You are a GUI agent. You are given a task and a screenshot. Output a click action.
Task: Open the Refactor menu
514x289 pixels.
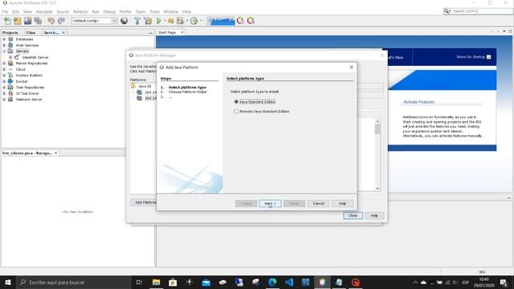80,11
